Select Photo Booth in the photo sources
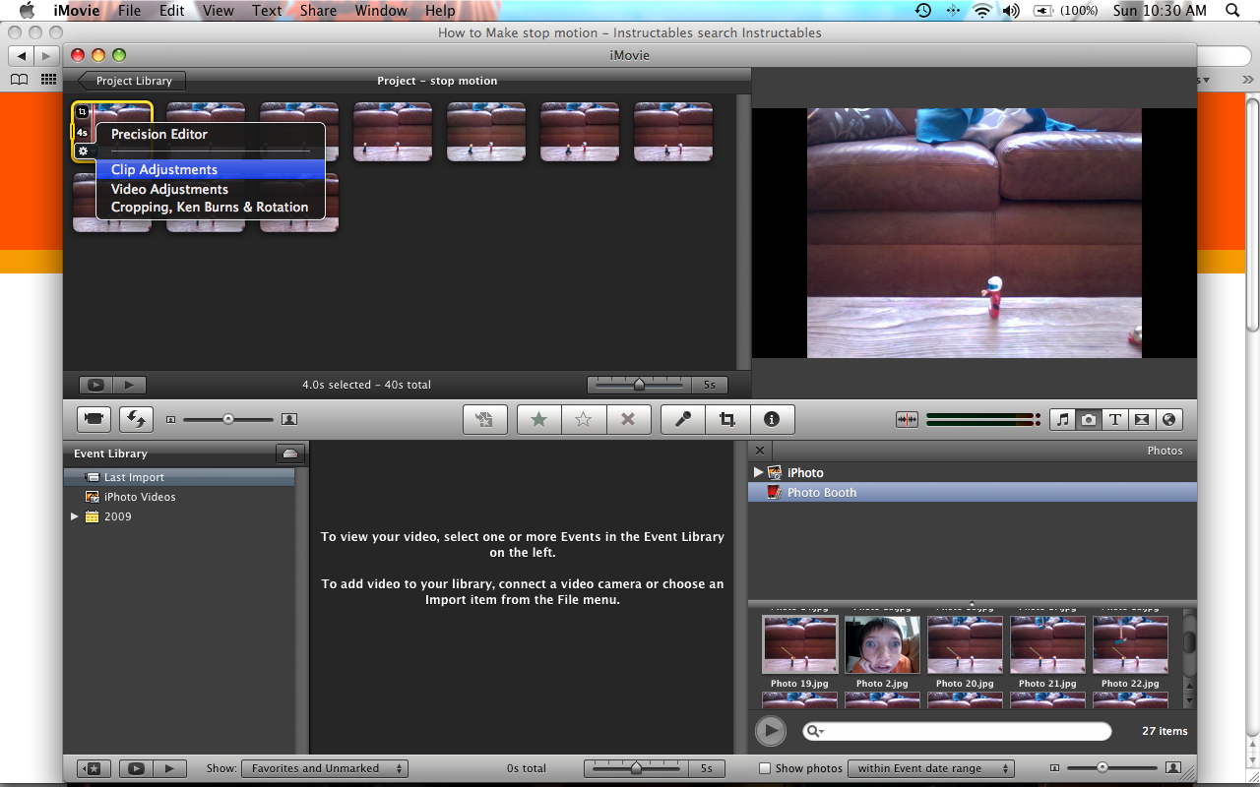Image resolution: width=1260 pixels, height=787 pixels. pyautogui.click(x=973, y=493)
